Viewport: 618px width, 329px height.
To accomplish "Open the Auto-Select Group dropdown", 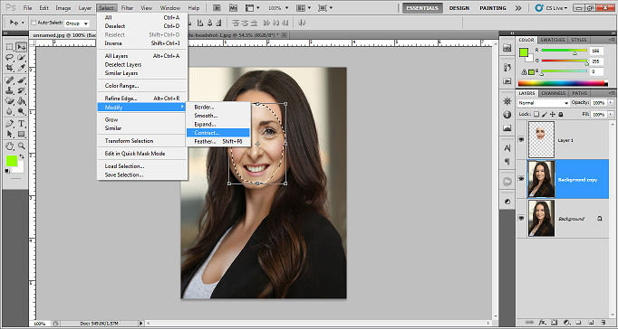I will (x=77, y=23).
